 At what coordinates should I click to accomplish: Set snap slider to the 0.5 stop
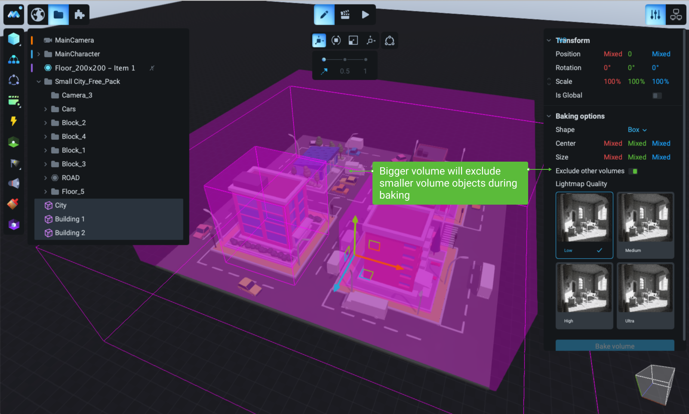345,60
